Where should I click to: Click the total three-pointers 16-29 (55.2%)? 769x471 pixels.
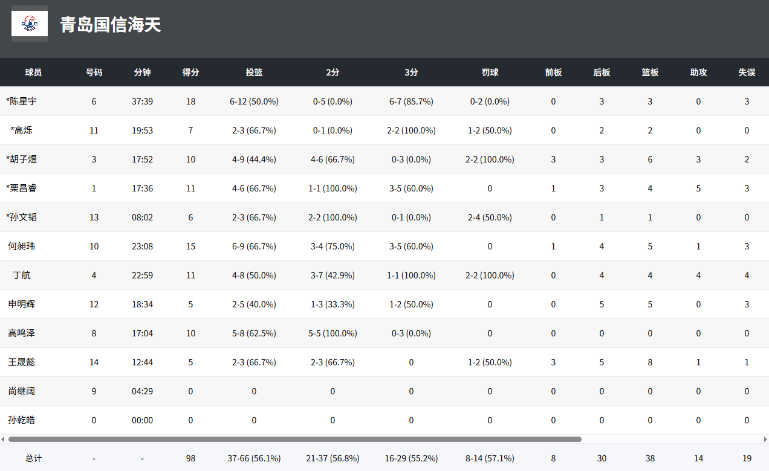click(411, 458)
